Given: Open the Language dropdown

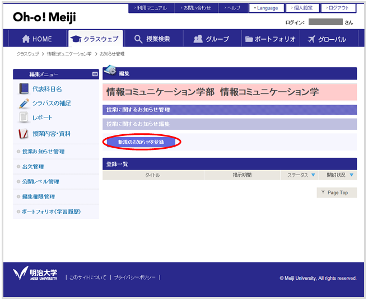Looking at the screenshot, I should point(267,8).
